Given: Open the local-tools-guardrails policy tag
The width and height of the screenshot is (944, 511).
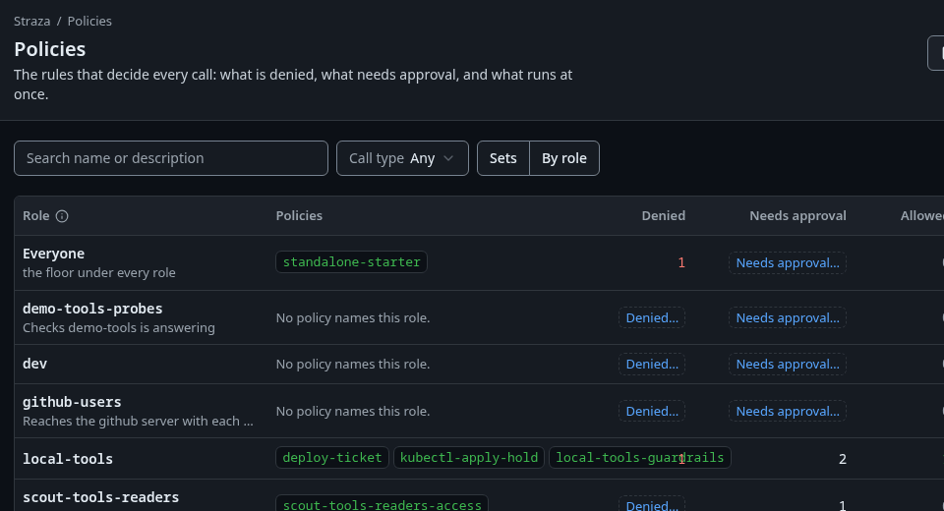Looking at the screenshot, I should 640,457.
